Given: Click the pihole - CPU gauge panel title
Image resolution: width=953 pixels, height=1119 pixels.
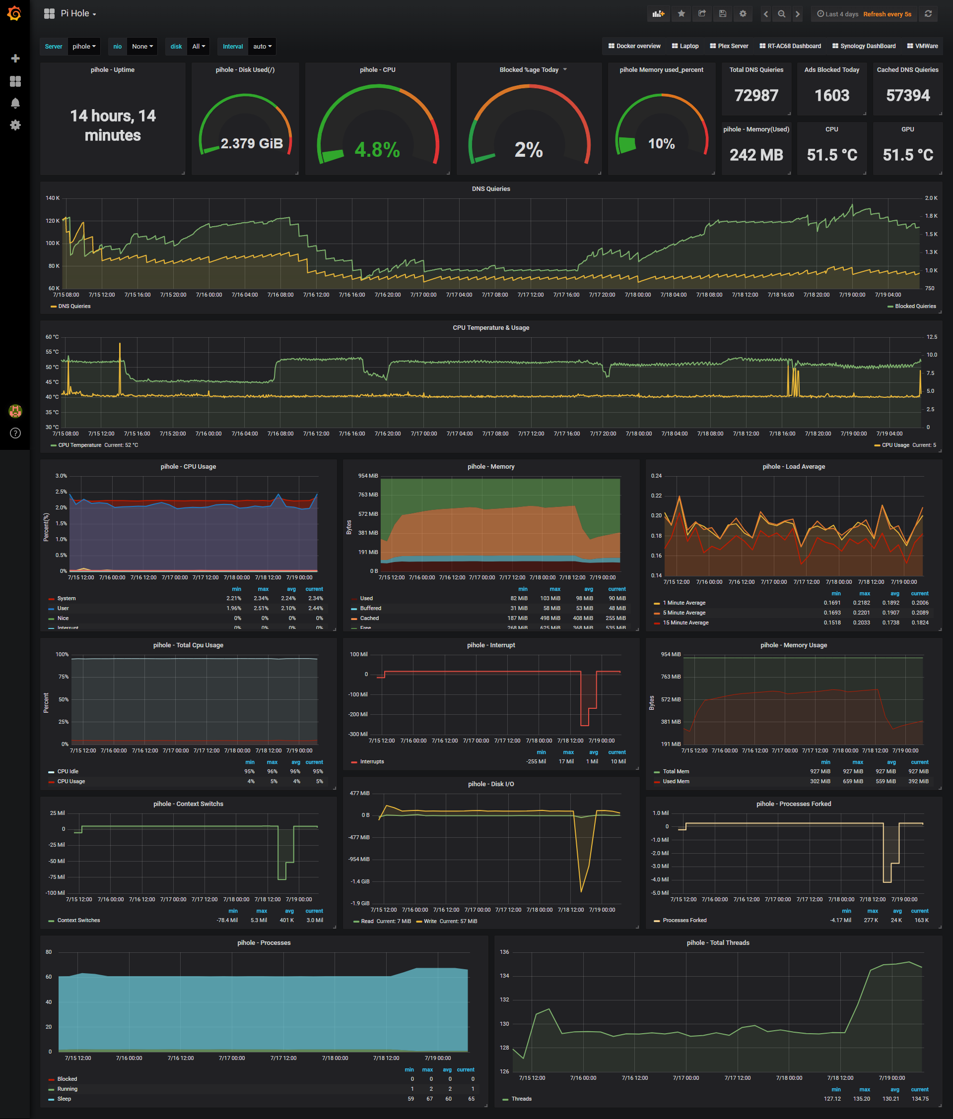Looking at the screenshot, I should pos(377,69).
